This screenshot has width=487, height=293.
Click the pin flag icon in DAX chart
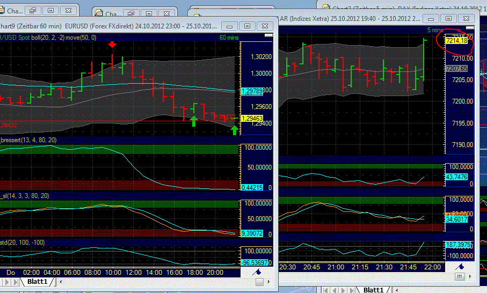pyautogui.click(x=460, y=266)
